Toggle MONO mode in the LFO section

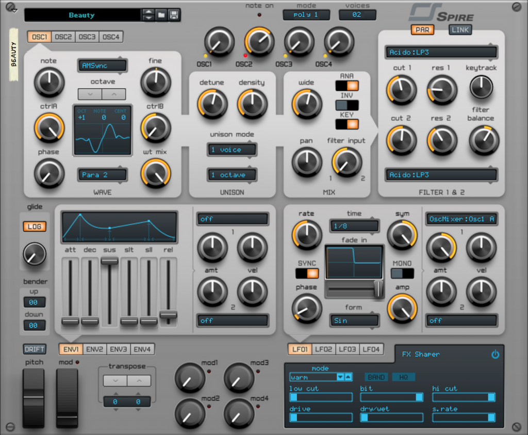(402, 274)
